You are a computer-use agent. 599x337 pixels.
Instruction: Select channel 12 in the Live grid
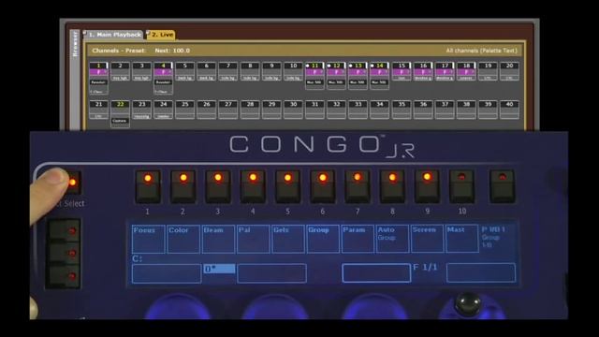(x=336, y=76)
